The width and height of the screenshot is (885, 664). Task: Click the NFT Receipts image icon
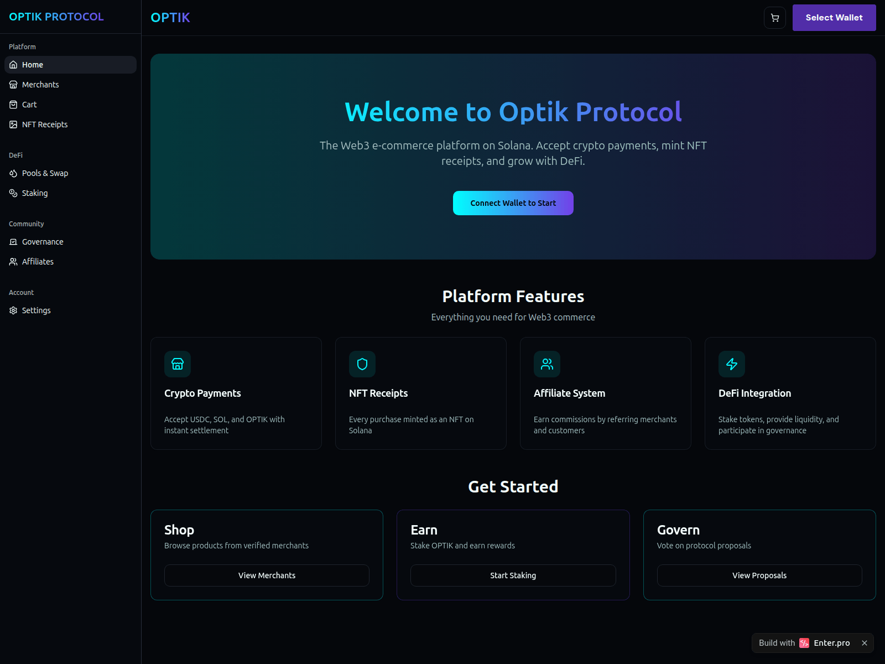click(13, 124)
